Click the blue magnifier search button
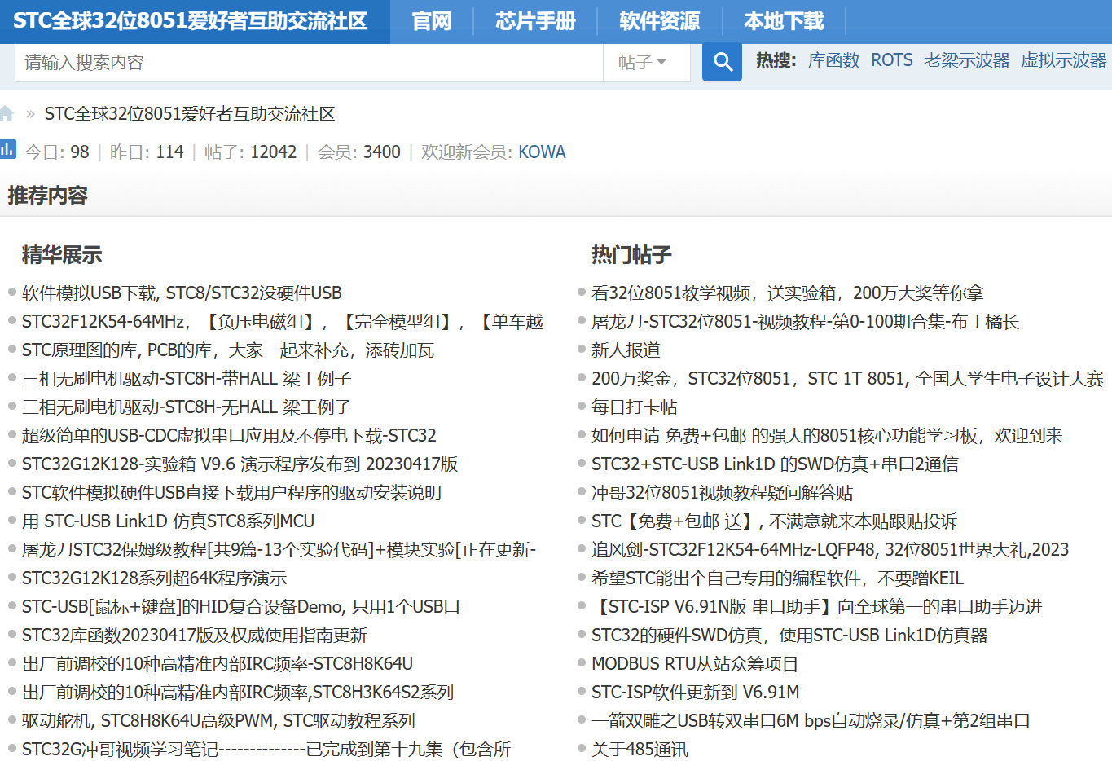The width and height of the screenshot is (1112, 761). point(722,62)
